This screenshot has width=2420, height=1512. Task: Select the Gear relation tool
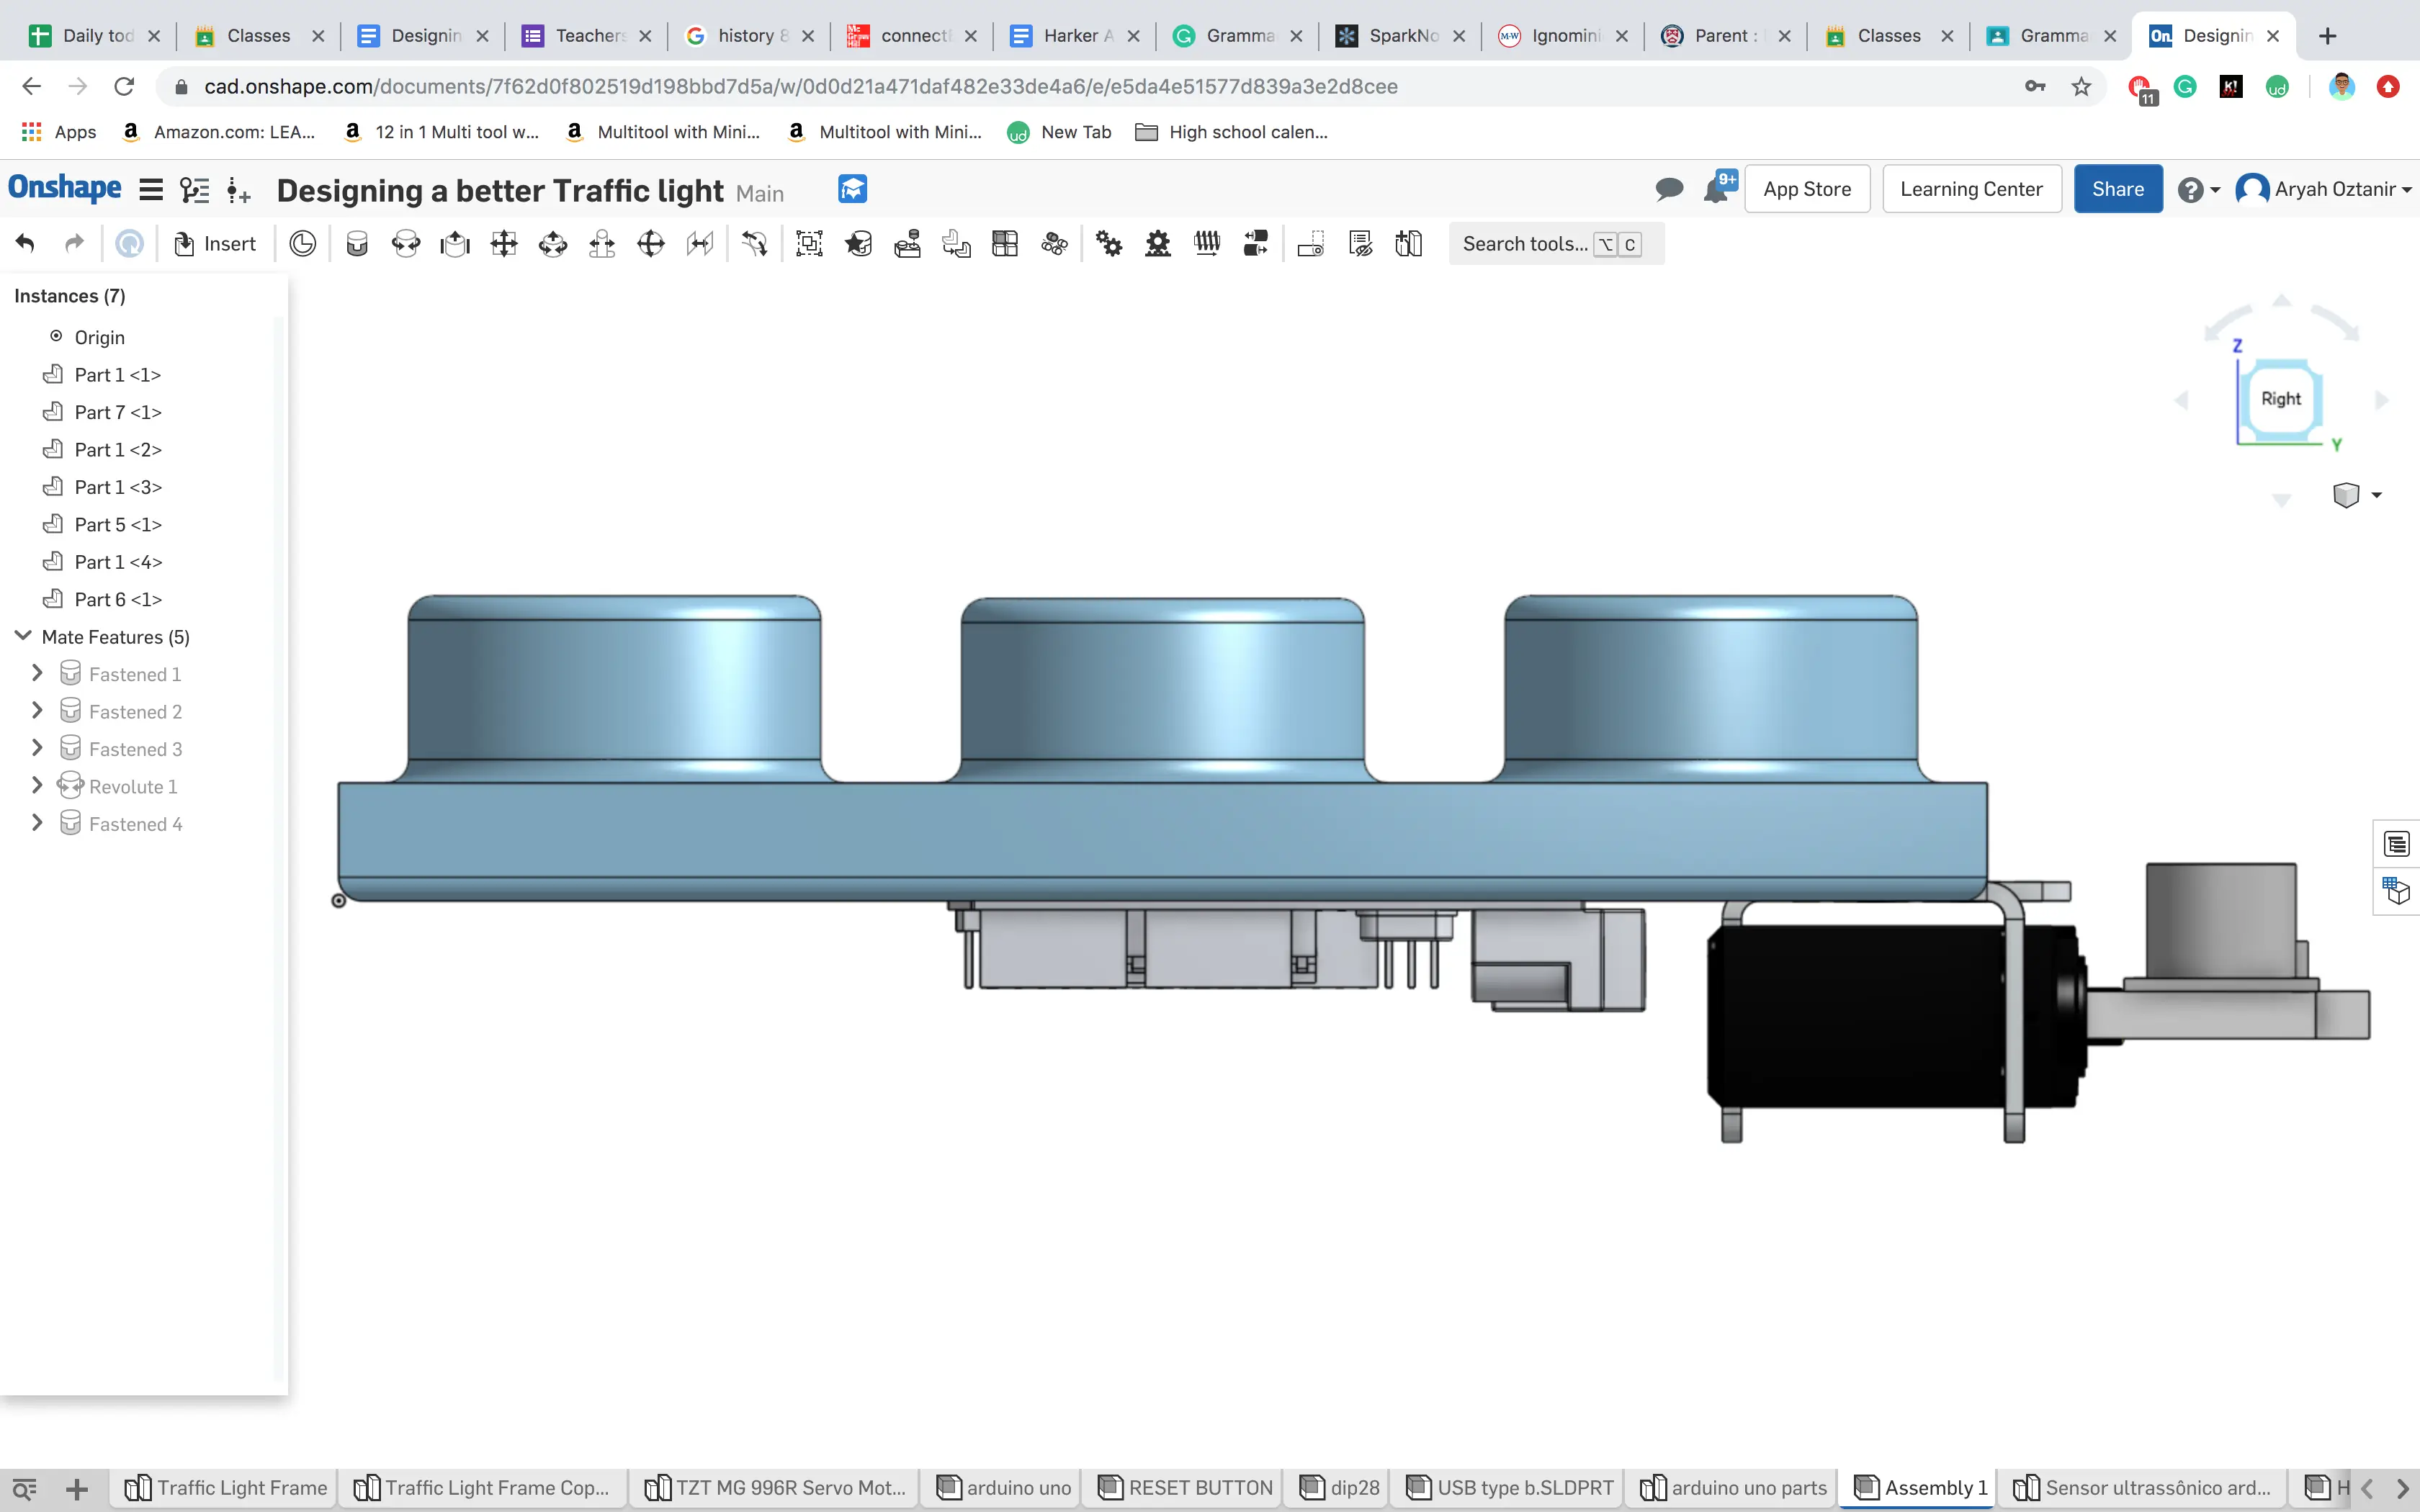click(x=1109, y=244)
